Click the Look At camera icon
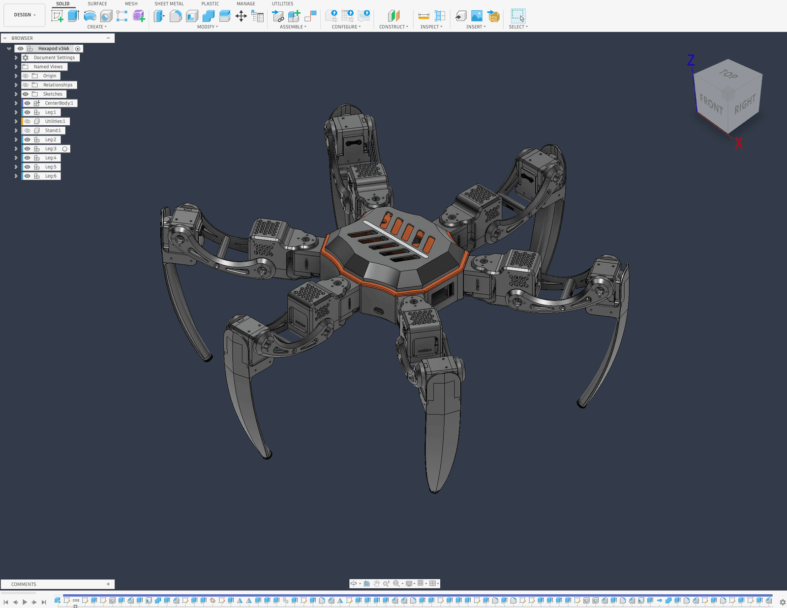This screenshot has height=608, width=787. point(367,583)
